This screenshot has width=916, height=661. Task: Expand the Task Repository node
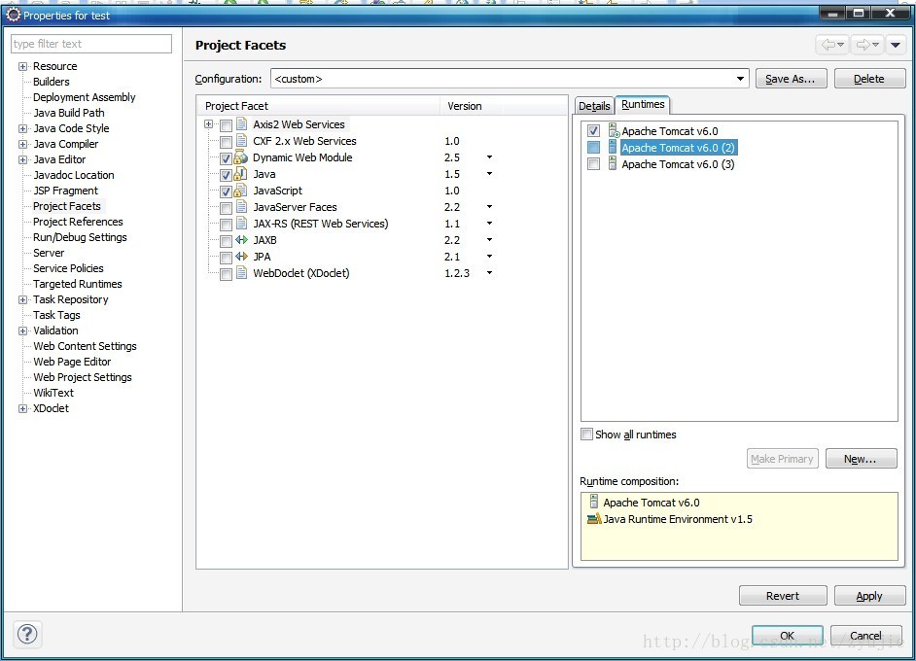pyautogui.click(x=22, y=299)
